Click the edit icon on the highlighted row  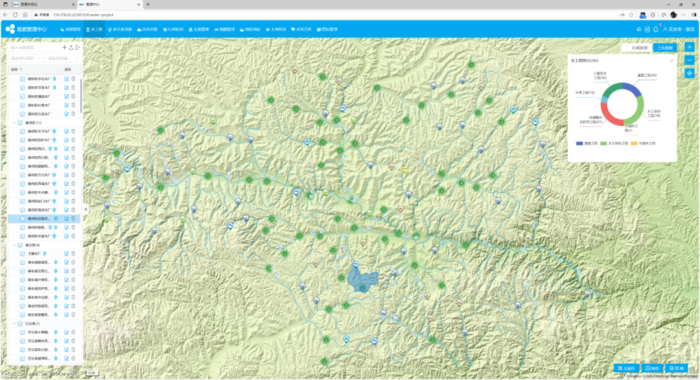pos(67,219)
